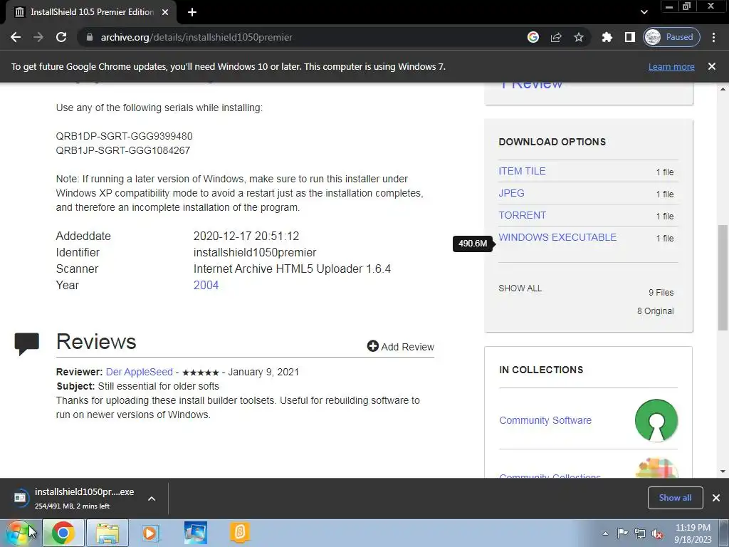
Task: Click the scrollbar down arrow
Action: pos(723,472)
